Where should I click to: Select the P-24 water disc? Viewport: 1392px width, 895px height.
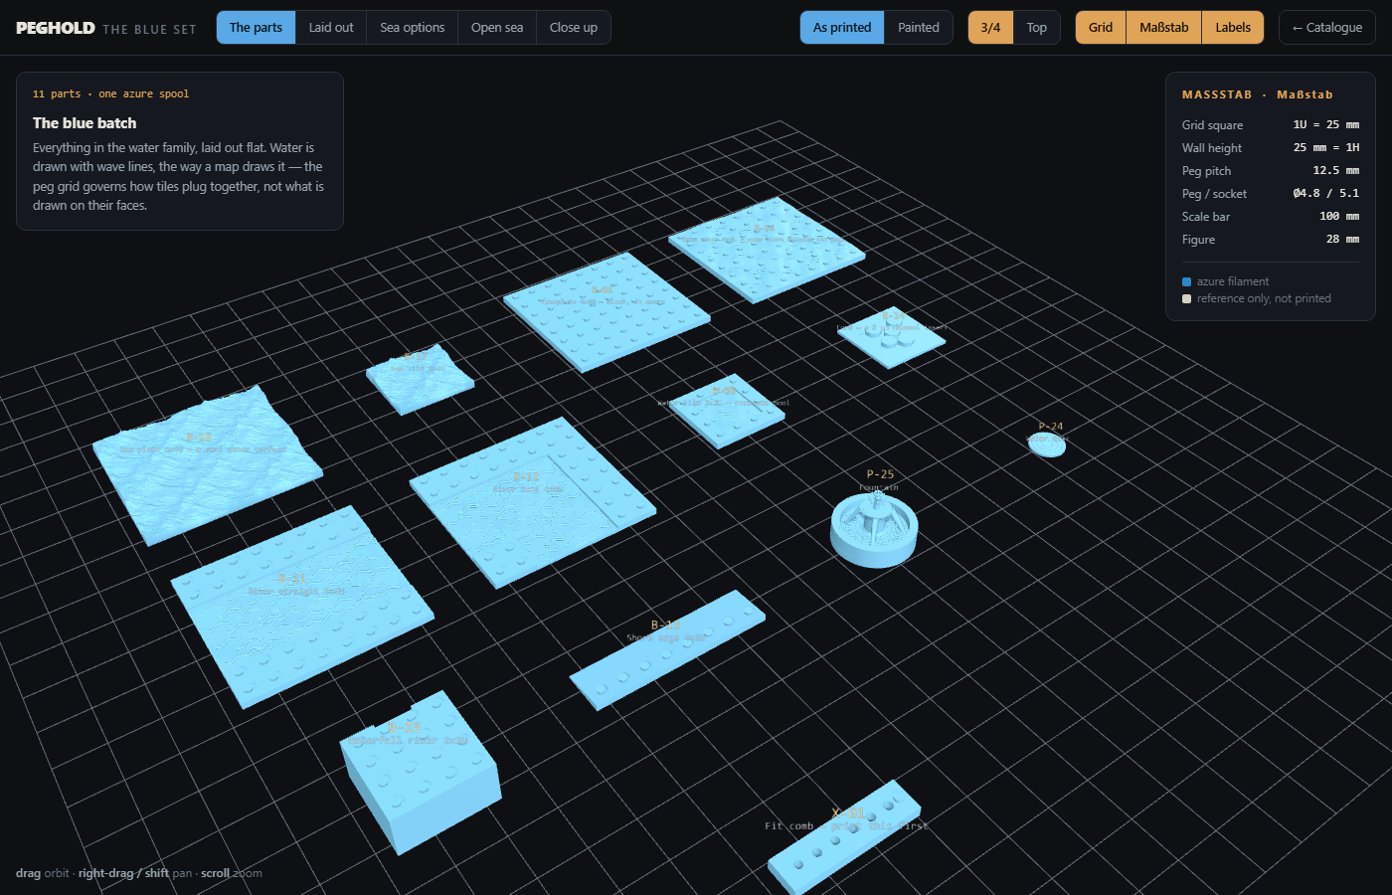click(1047, 445)
